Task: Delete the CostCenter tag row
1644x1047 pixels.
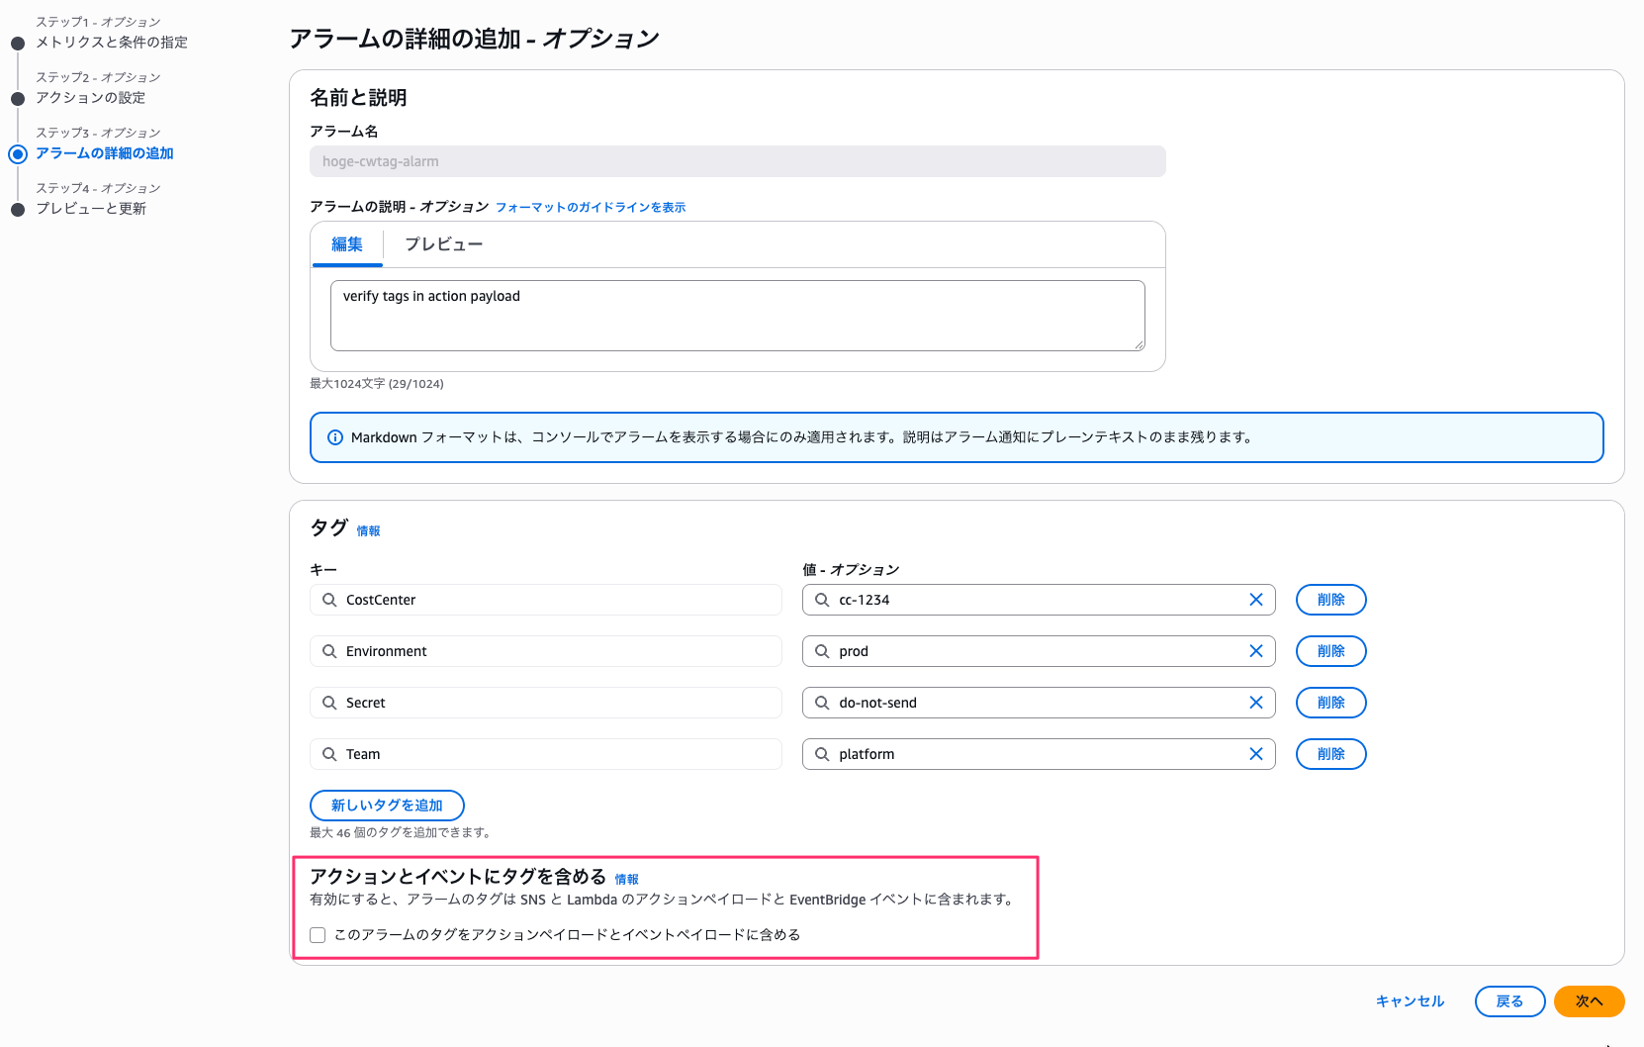Action: coord(1331,600)
